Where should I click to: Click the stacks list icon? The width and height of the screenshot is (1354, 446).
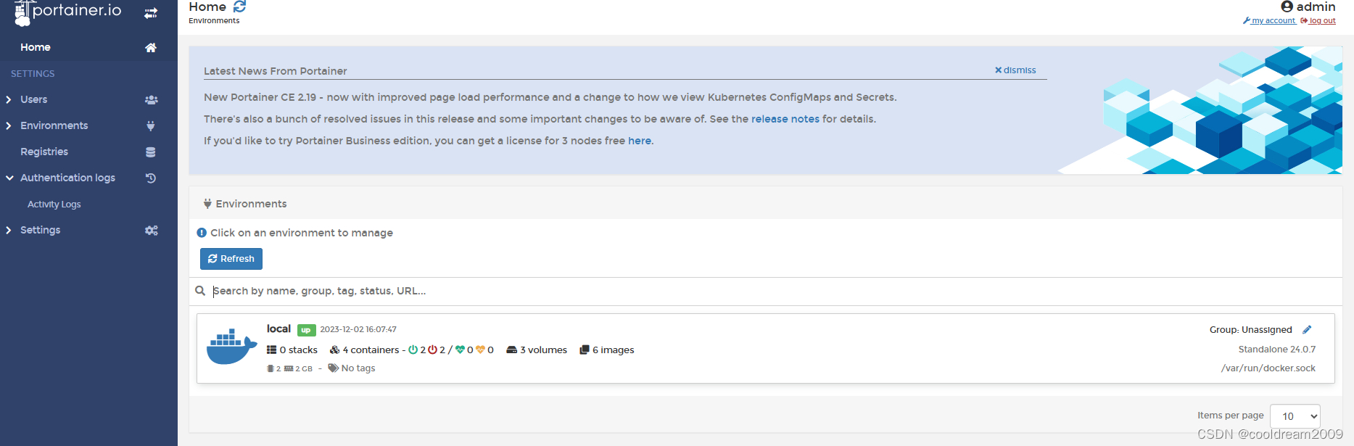272,350
